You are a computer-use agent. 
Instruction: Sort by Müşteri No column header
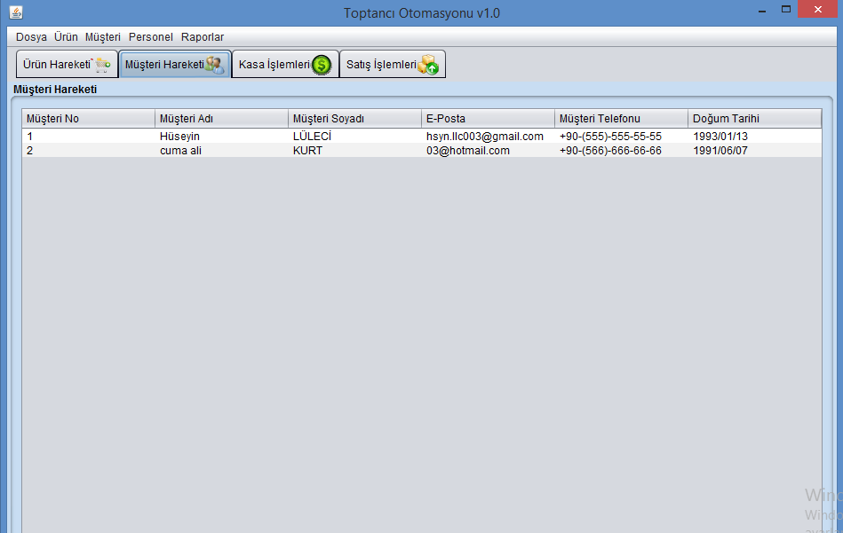point(88,119)
